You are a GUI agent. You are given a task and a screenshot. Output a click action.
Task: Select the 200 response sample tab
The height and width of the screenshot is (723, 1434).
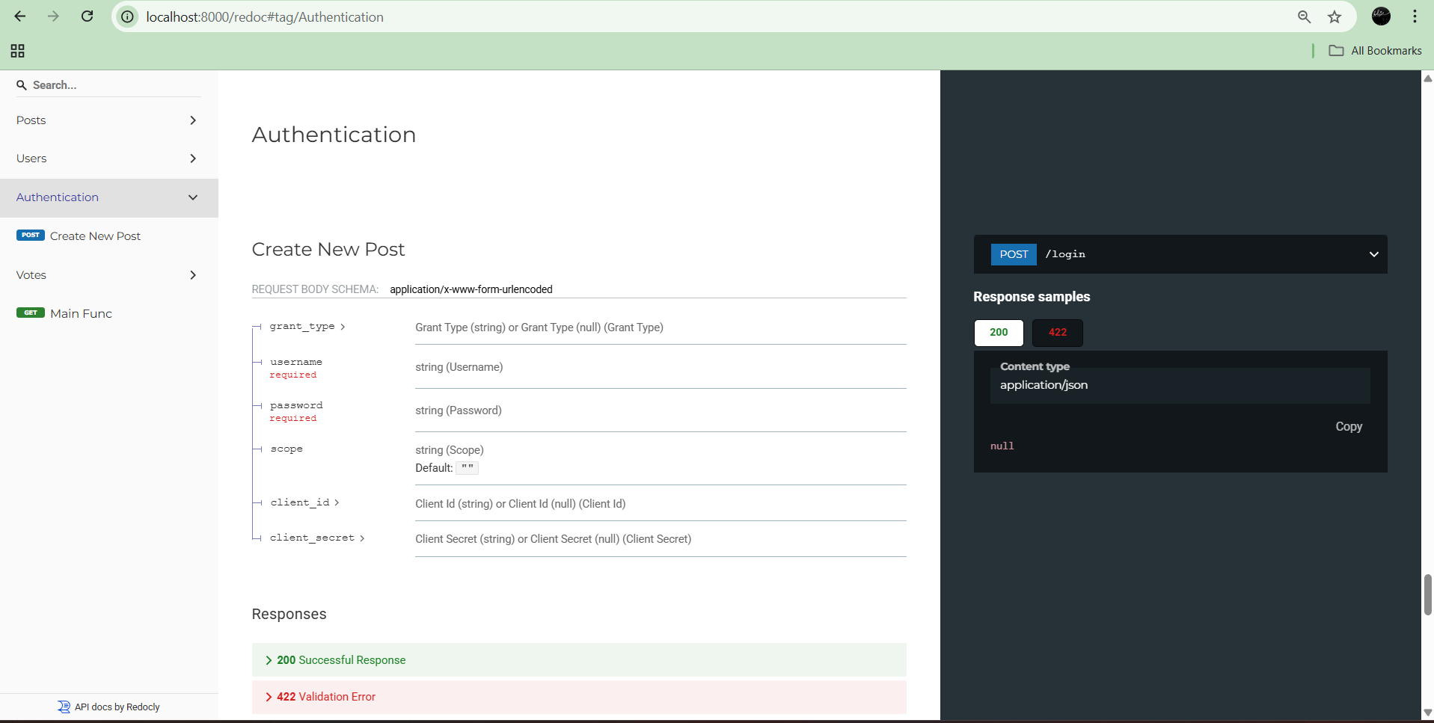point(999,333)
